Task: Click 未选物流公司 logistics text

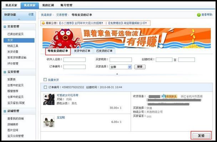Action: [x=155, y=112]
